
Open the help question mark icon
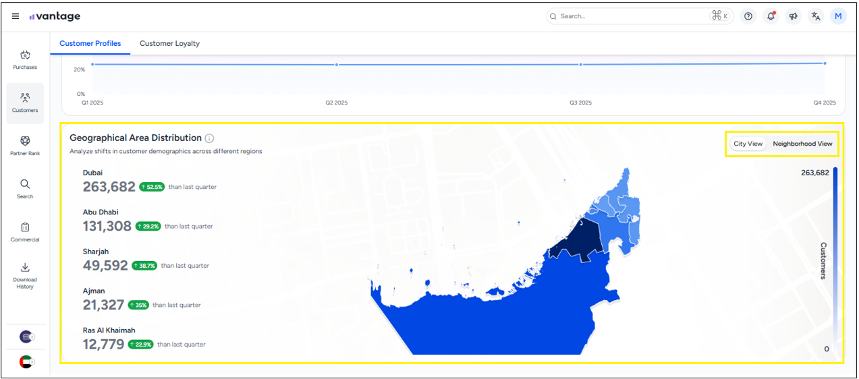(748, 16)
